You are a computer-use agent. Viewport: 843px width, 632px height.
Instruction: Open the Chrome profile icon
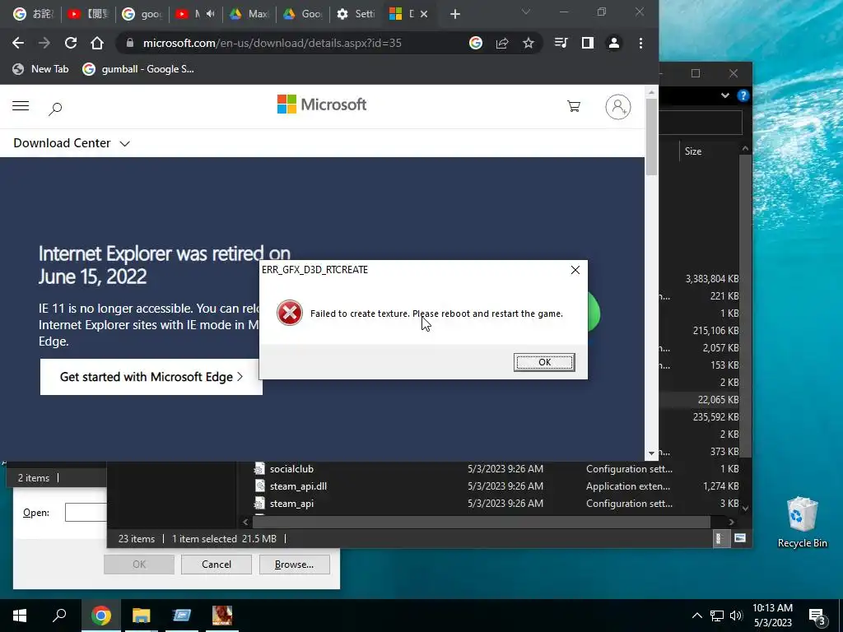click(613, 43)
